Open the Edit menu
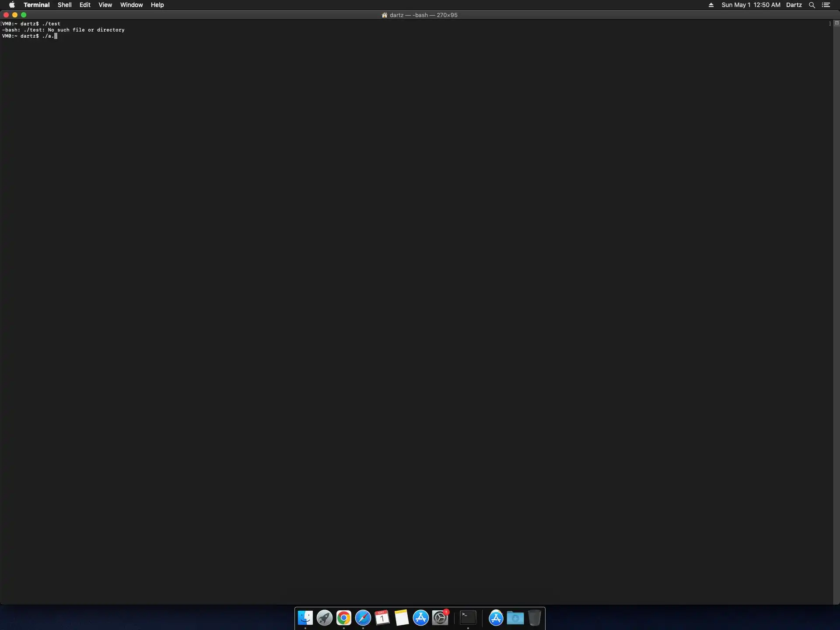The height and width of the screenshot is (630, 840). (x=85, y=5)
